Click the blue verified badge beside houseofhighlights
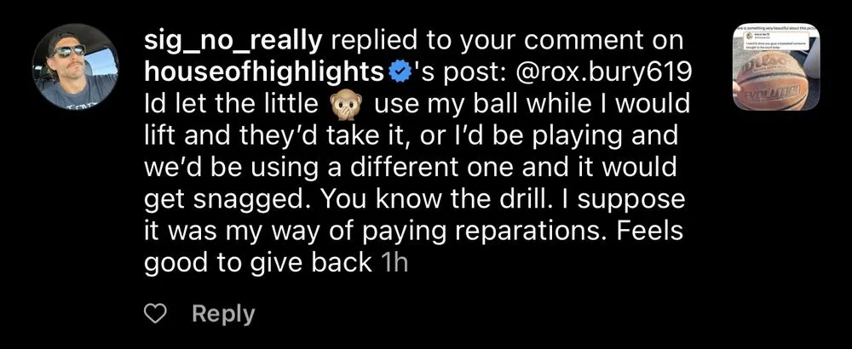 [400, 72]
